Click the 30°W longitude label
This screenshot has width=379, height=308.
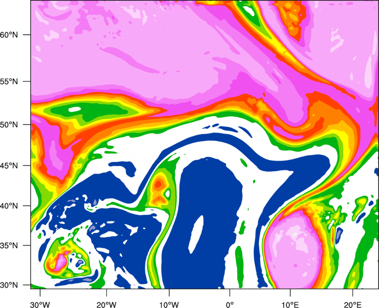coord(40,305)
